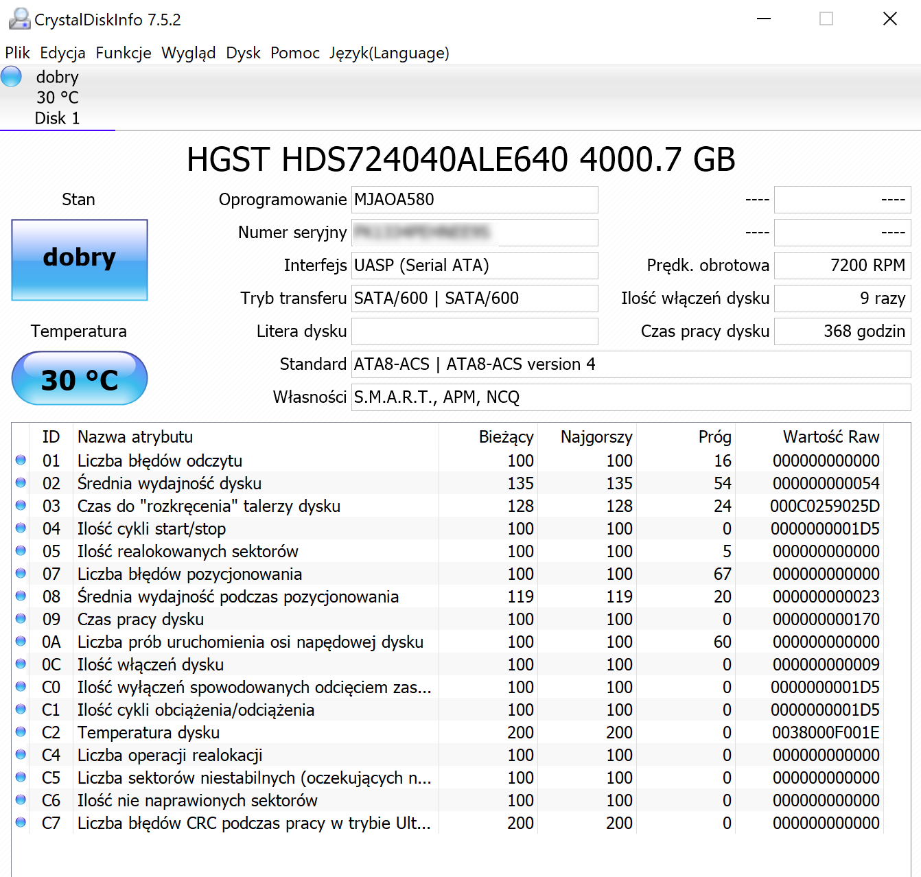Click the power-on hours field '368 godzin'
The width and height of the screenshot is (921, 877).
click(x=843, y=331)
